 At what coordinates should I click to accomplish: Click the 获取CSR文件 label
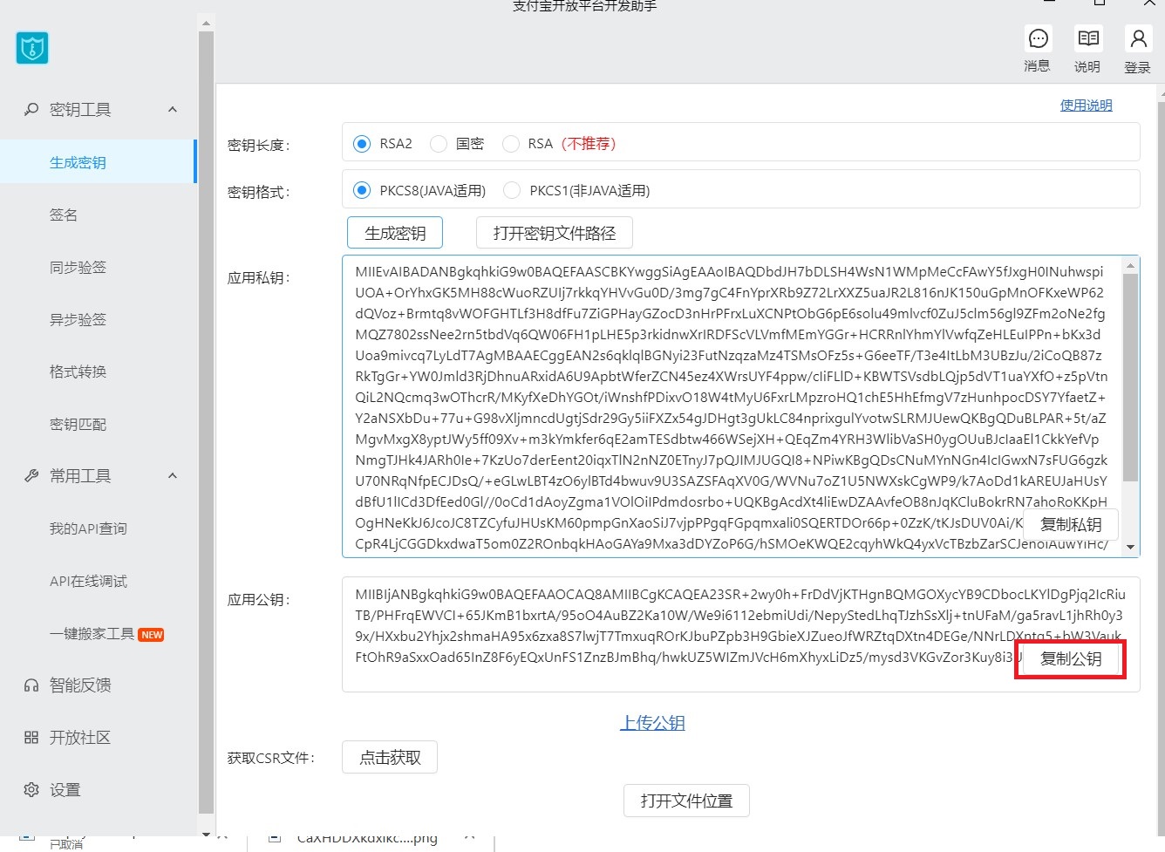[x=270, y=758]
